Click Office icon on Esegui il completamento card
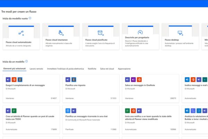The width and height of the screenshot is (208, 139). [14, 80]
